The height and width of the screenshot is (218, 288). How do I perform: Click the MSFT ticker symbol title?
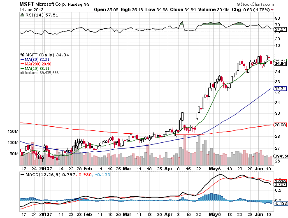click(x=27, y=4)
